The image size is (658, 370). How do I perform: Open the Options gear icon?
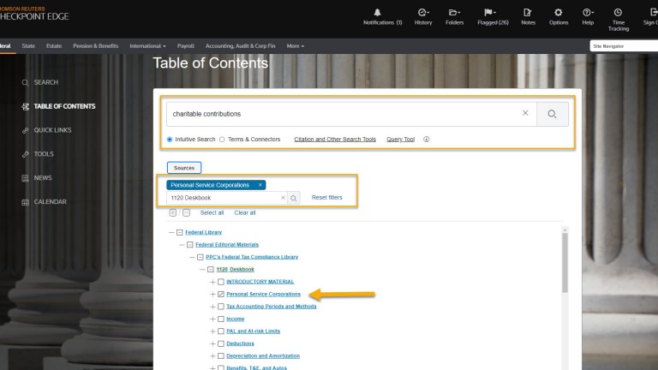click(x=559, y=12)
